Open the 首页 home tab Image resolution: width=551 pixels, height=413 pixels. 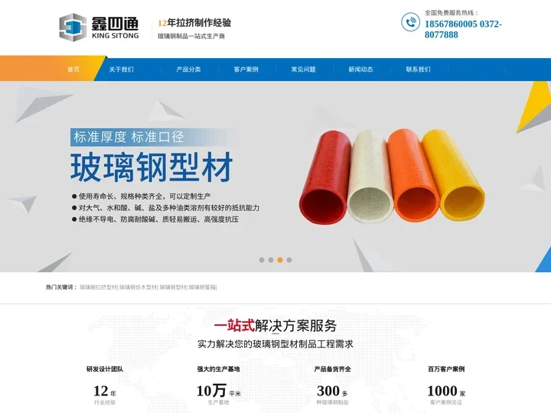[73, 70]
